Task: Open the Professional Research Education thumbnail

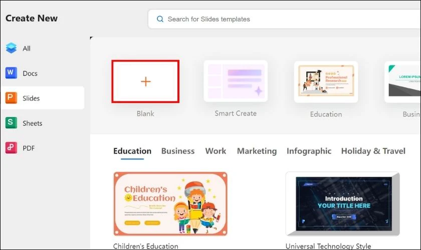Action: 326,81
